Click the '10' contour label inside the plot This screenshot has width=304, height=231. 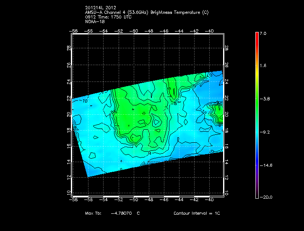coord(84,101)
